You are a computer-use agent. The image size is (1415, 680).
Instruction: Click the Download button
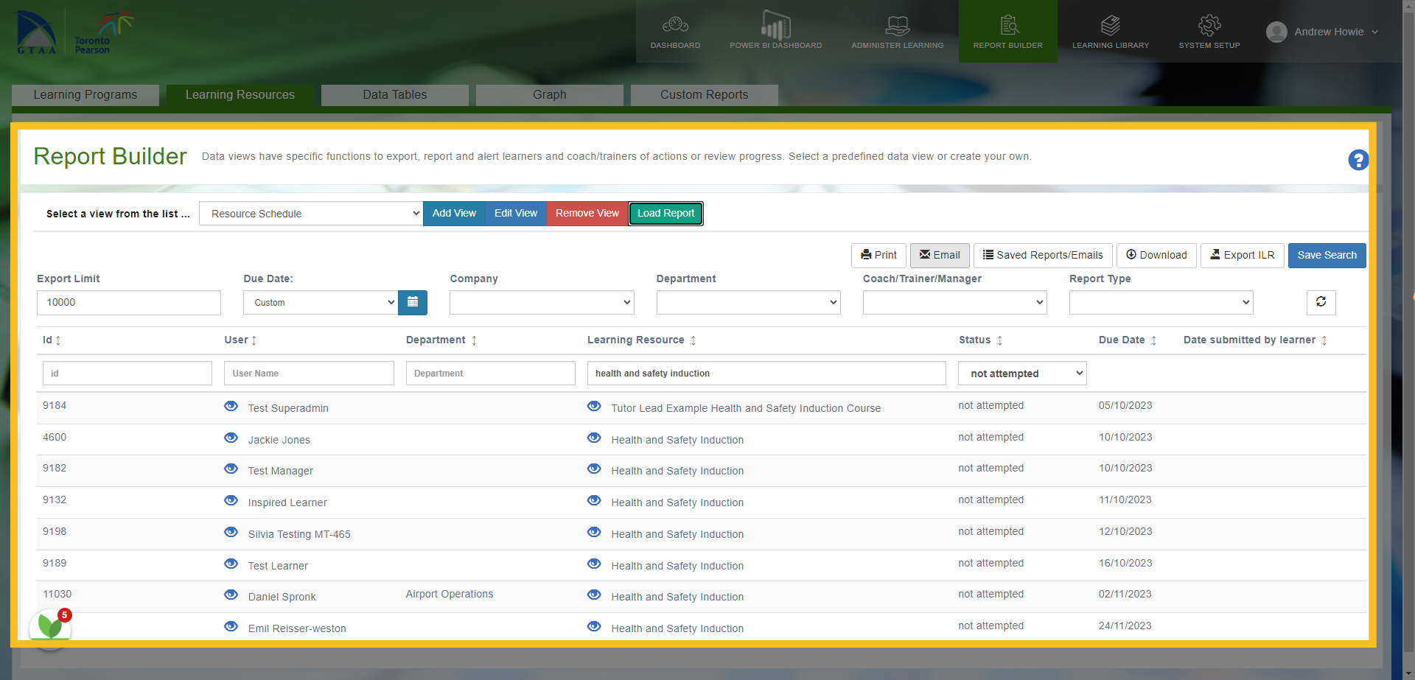click(x=1156, y=255)
